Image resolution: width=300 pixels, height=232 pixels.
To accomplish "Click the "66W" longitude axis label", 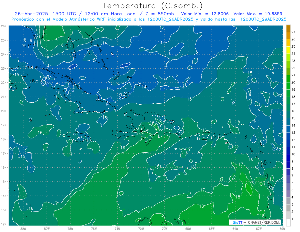I will 211,228.
